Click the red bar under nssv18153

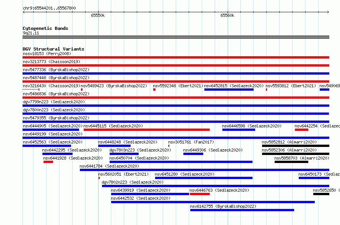176,57
